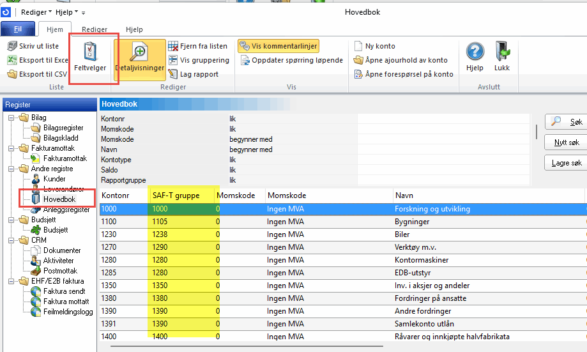
Task: Click the Søk search button
Action: (x=567, y=121)
